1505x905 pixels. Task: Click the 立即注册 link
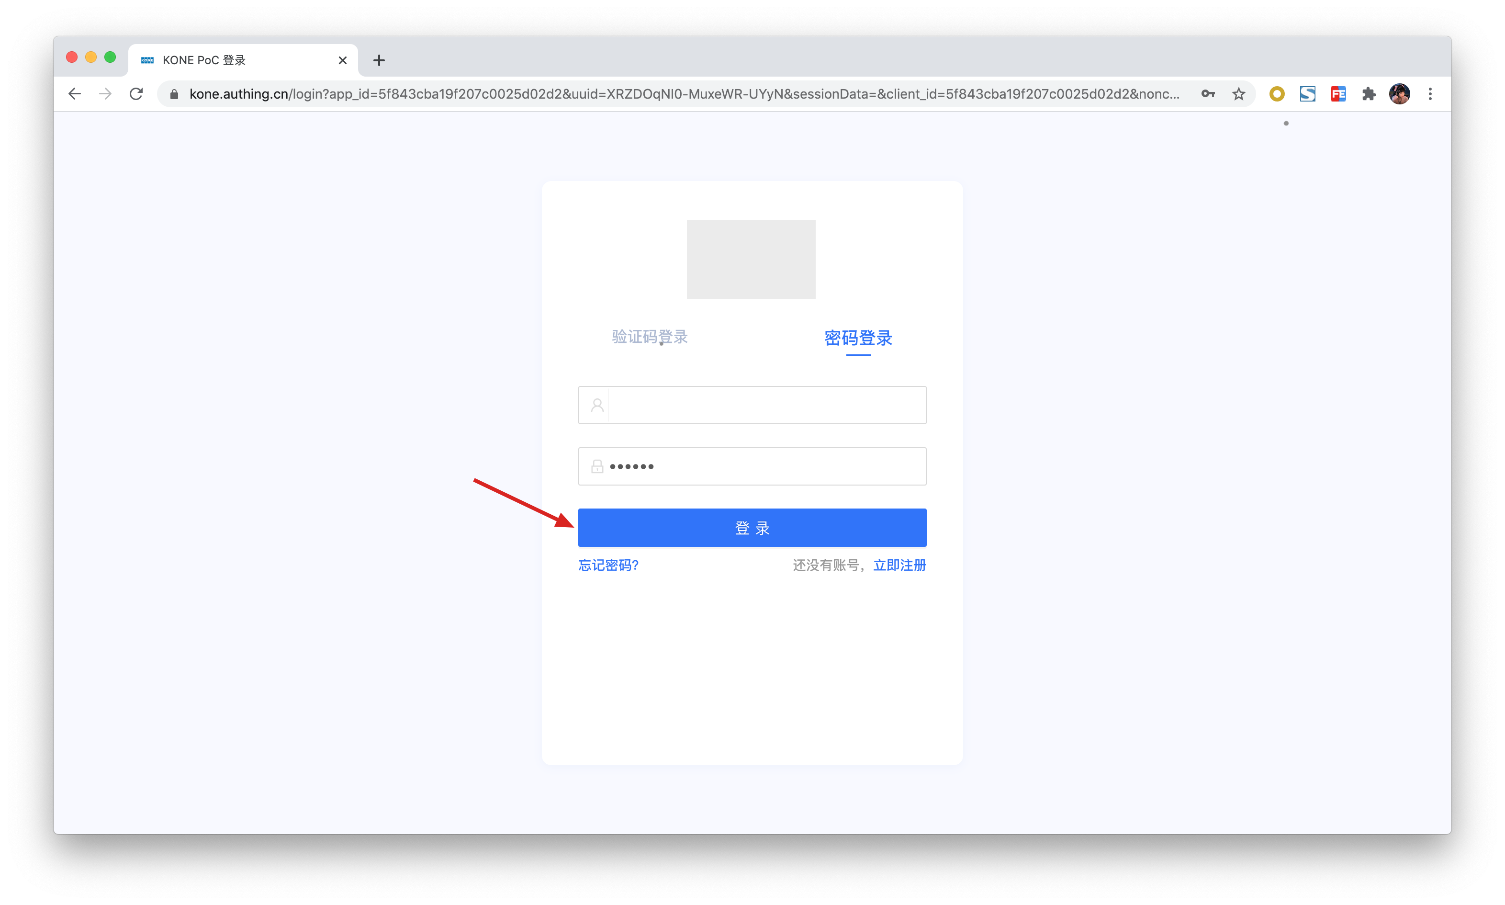pyautogui.click(x=899, y=566)
